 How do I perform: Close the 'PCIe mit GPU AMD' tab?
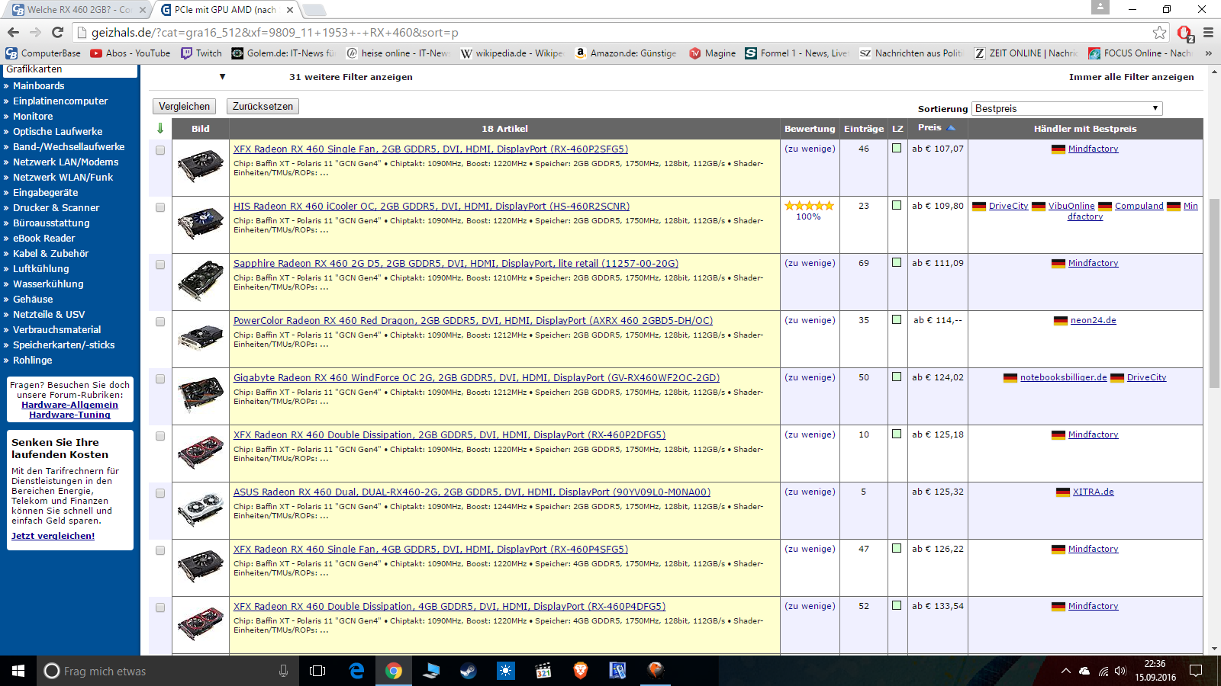tap(290, 10)
